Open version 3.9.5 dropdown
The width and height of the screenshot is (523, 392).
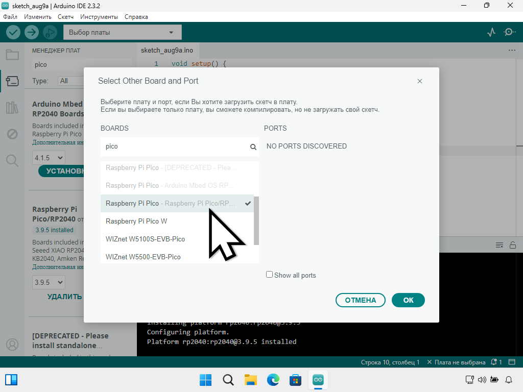click(49, 282)
